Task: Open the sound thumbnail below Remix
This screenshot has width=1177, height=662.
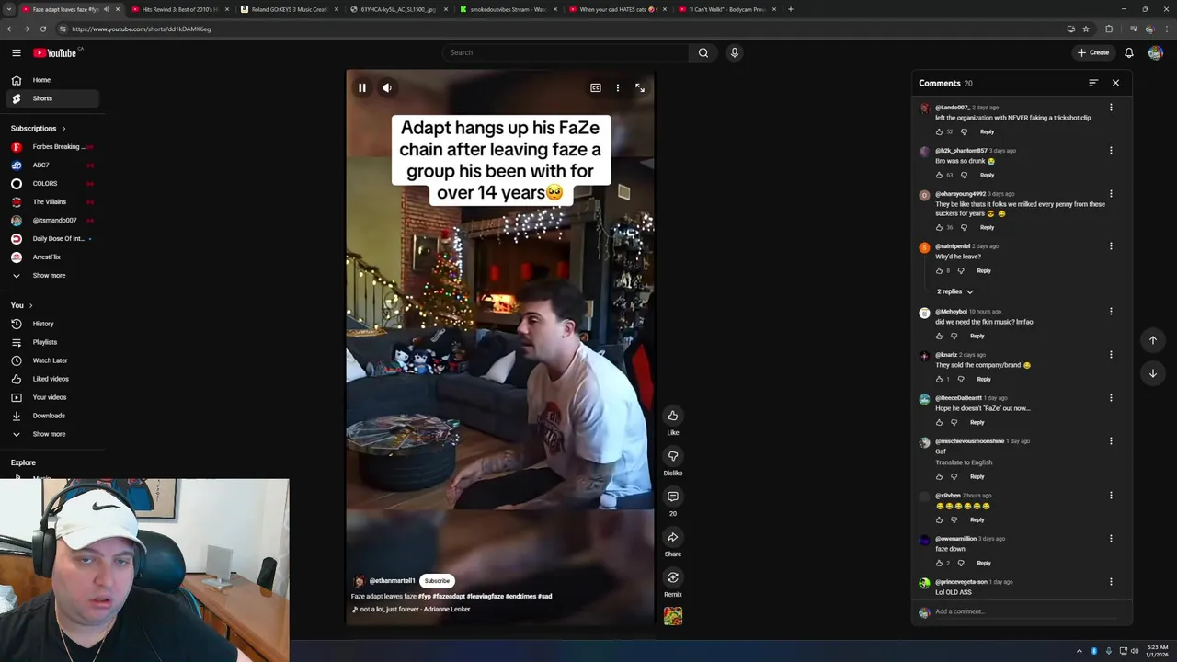Action: [673, 616]
